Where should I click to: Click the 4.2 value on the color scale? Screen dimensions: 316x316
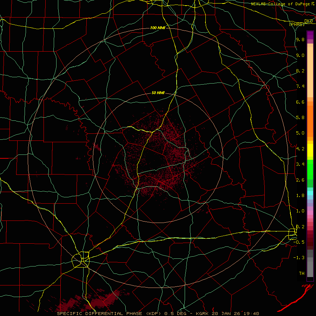point(300,149)
